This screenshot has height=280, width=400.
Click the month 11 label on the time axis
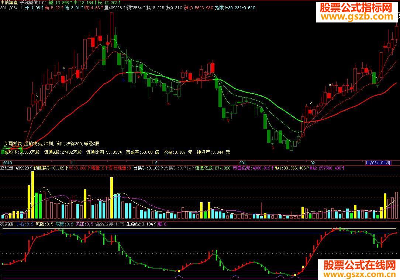tap(73, 163)
